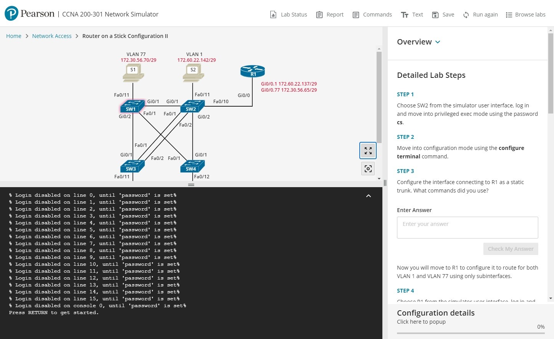
Task: Expand the Overview dropdown
Action: pos(418,42)
